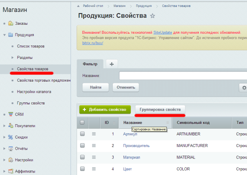Click the Заказы icon in the sidebar

11,24
